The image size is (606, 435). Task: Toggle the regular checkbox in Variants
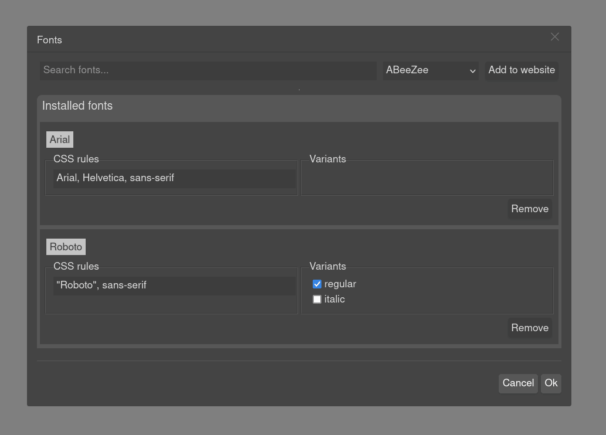click(317, 284)
